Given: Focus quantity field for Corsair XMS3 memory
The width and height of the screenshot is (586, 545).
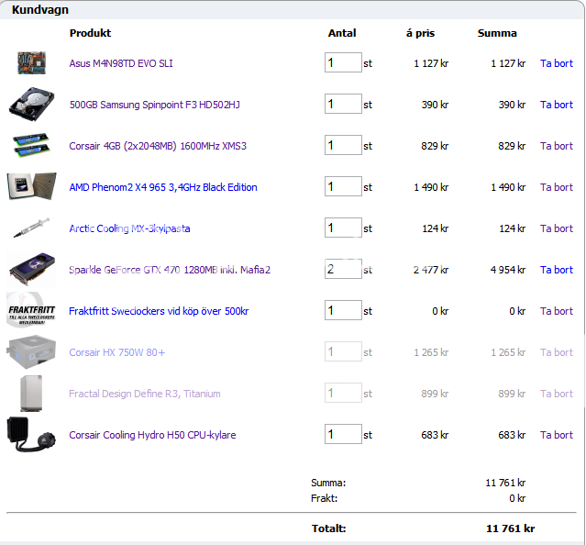Looking at the screenshot, I should [342, 145].
